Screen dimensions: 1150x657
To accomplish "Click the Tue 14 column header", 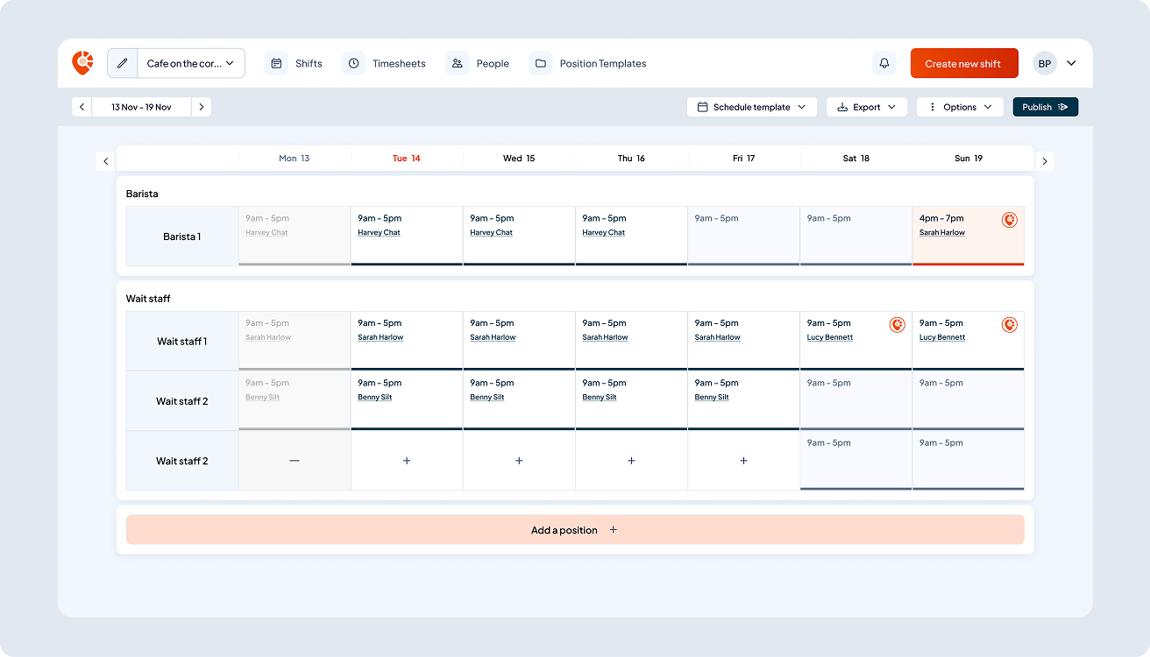I will [407, 159].
